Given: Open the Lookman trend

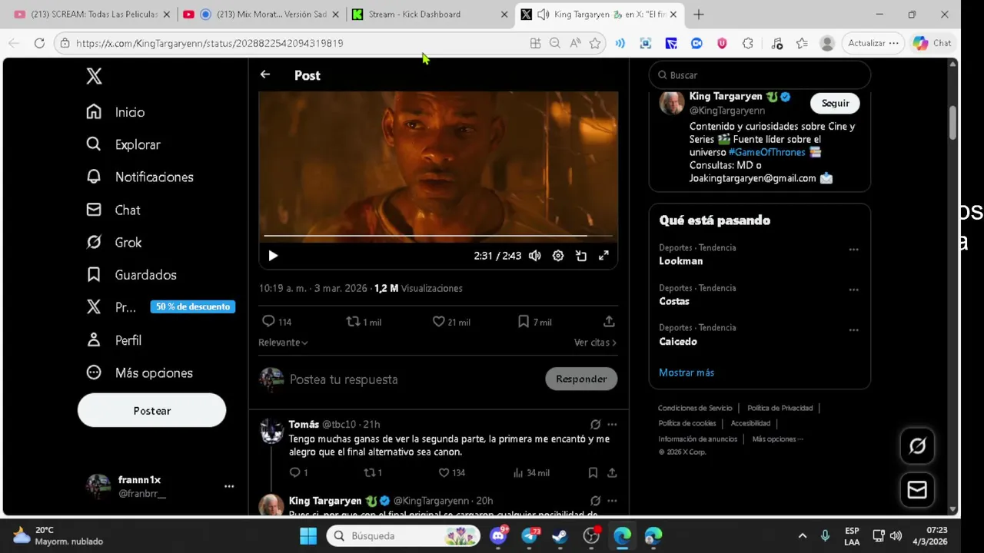Looking at the screenshot, I should (680, 261).
